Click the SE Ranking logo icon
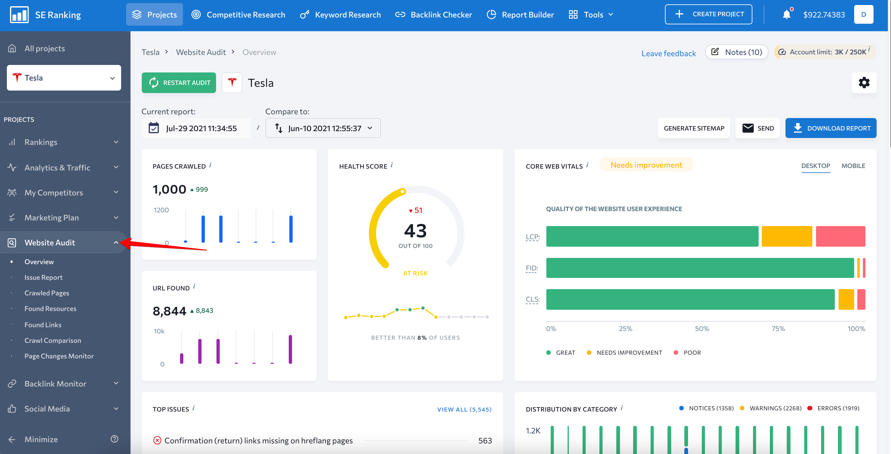This screenshot has width=891, height=454. point(19,15)
